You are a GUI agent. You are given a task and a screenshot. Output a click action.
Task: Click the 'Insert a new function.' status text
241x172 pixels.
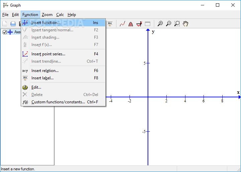pyautogui.click(x=18, y=169)
